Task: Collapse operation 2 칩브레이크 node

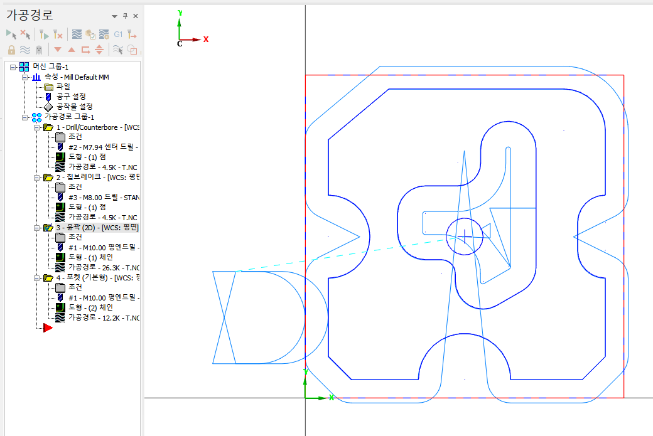Action: click(36, 178)
